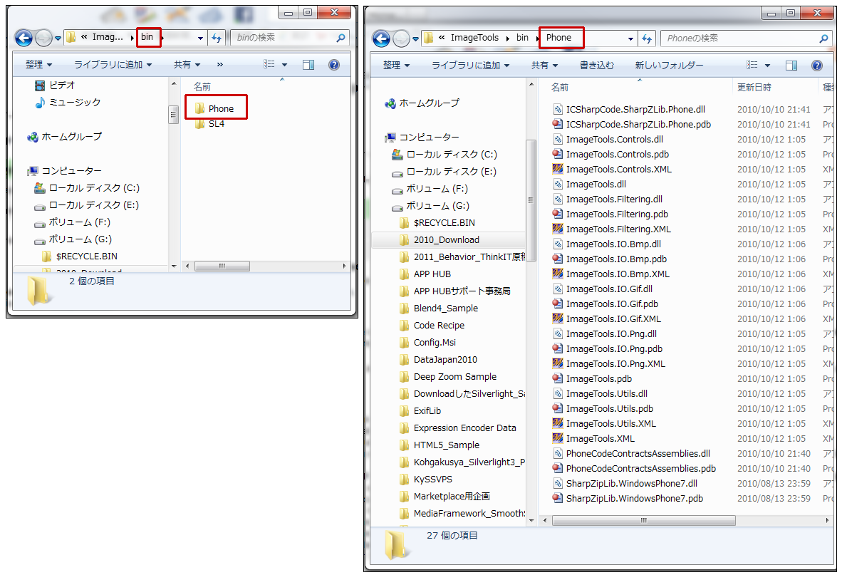The image size is (842, 575).
Task: Click horizontal scrollbar in Phone file list
Action: (643, 520)
